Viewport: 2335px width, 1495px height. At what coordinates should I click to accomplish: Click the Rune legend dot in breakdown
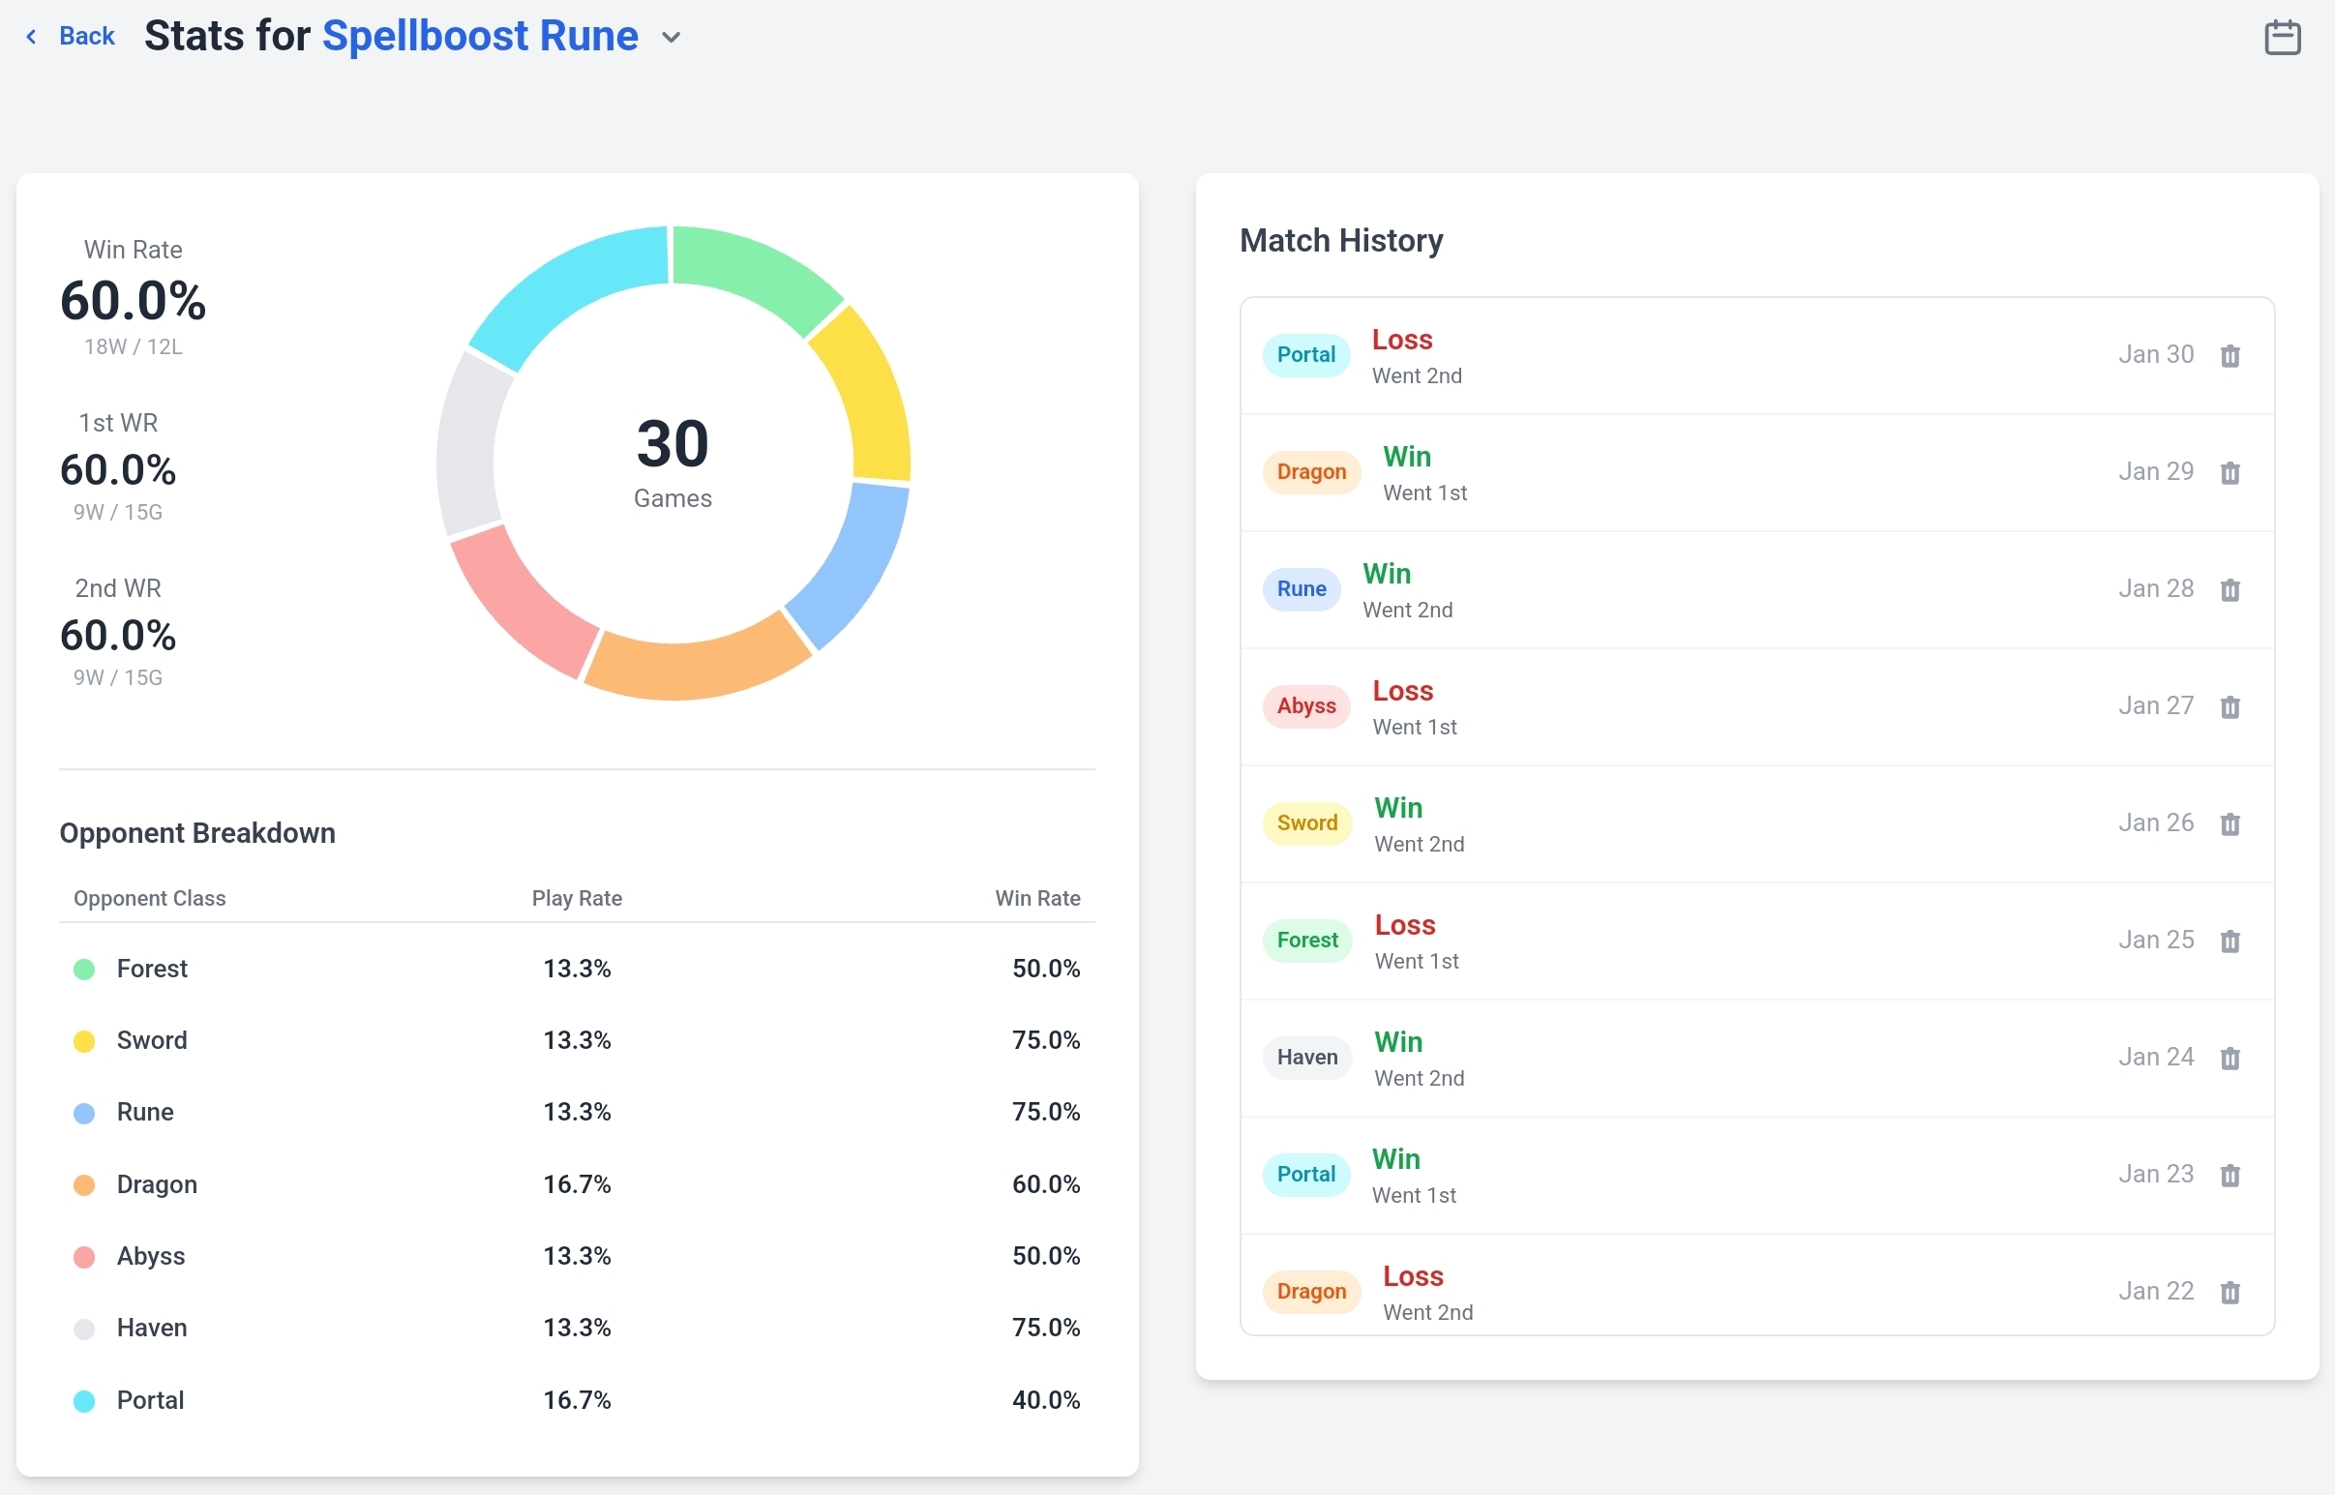pos(84,1113)
